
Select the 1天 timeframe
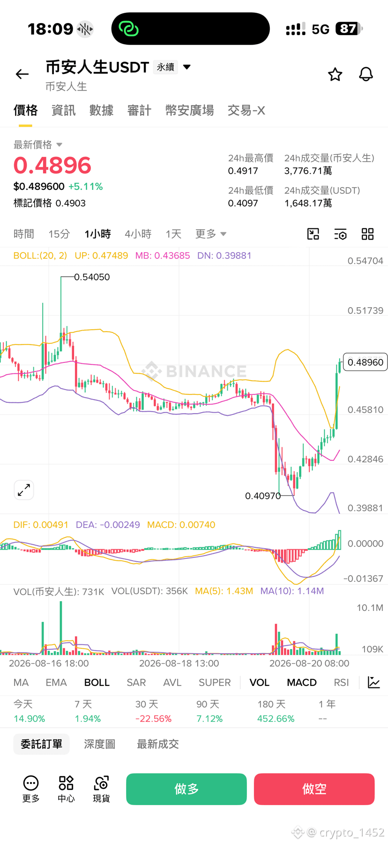(x=173, y=234)
